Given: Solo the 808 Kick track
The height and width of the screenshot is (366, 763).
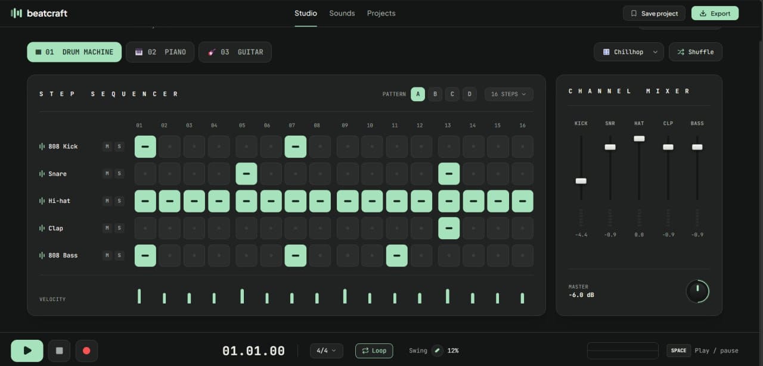Looking at the screenshot, I should [x=119, y=146].
